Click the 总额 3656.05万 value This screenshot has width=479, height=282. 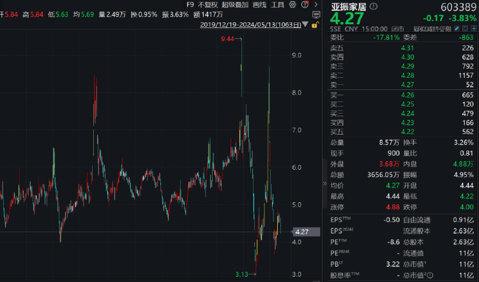(383, 175)
